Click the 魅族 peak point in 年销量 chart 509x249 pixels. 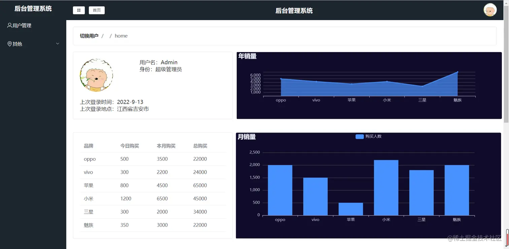tap(457, 72)
